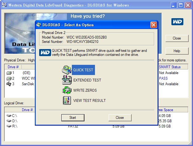Click the D:\ logical drive icon
This screenshot has height=146, width=193.
9,121
